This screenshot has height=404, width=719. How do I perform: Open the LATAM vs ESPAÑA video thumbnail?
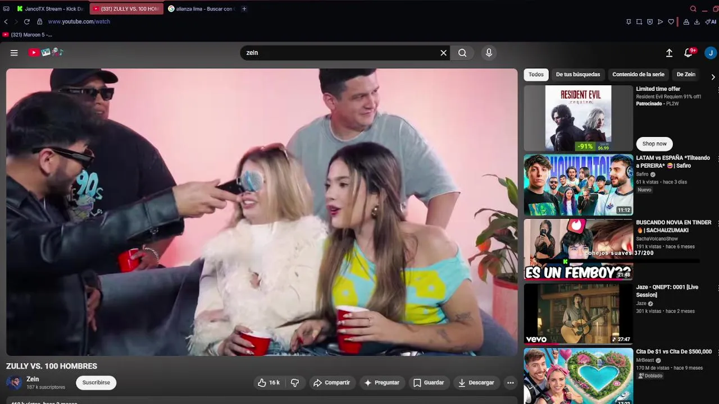[x=579, y=185]
